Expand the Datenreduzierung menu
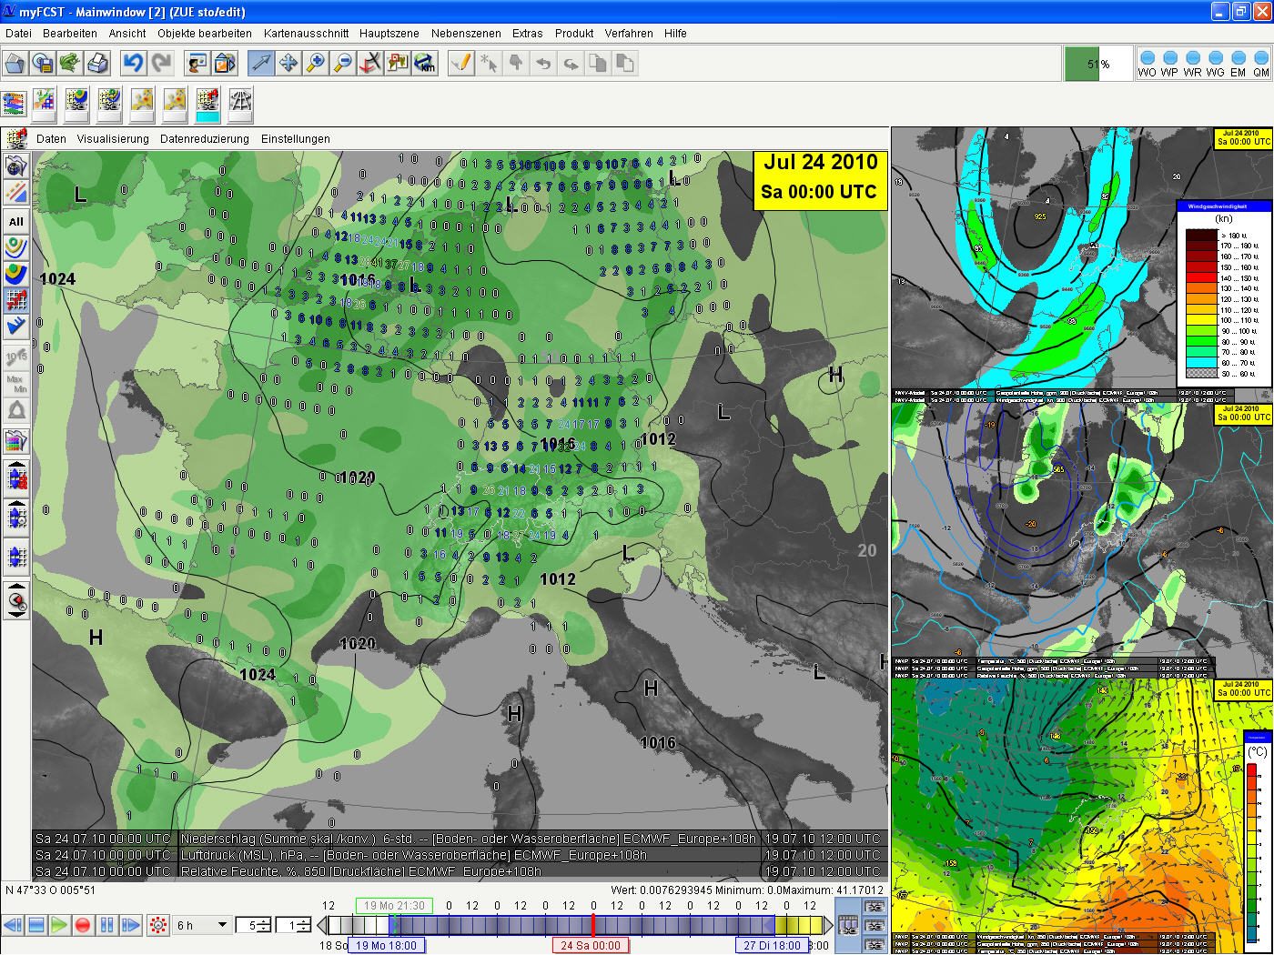Image resolution: width=1274 pixels, height=955 pixels. (204, 139)
